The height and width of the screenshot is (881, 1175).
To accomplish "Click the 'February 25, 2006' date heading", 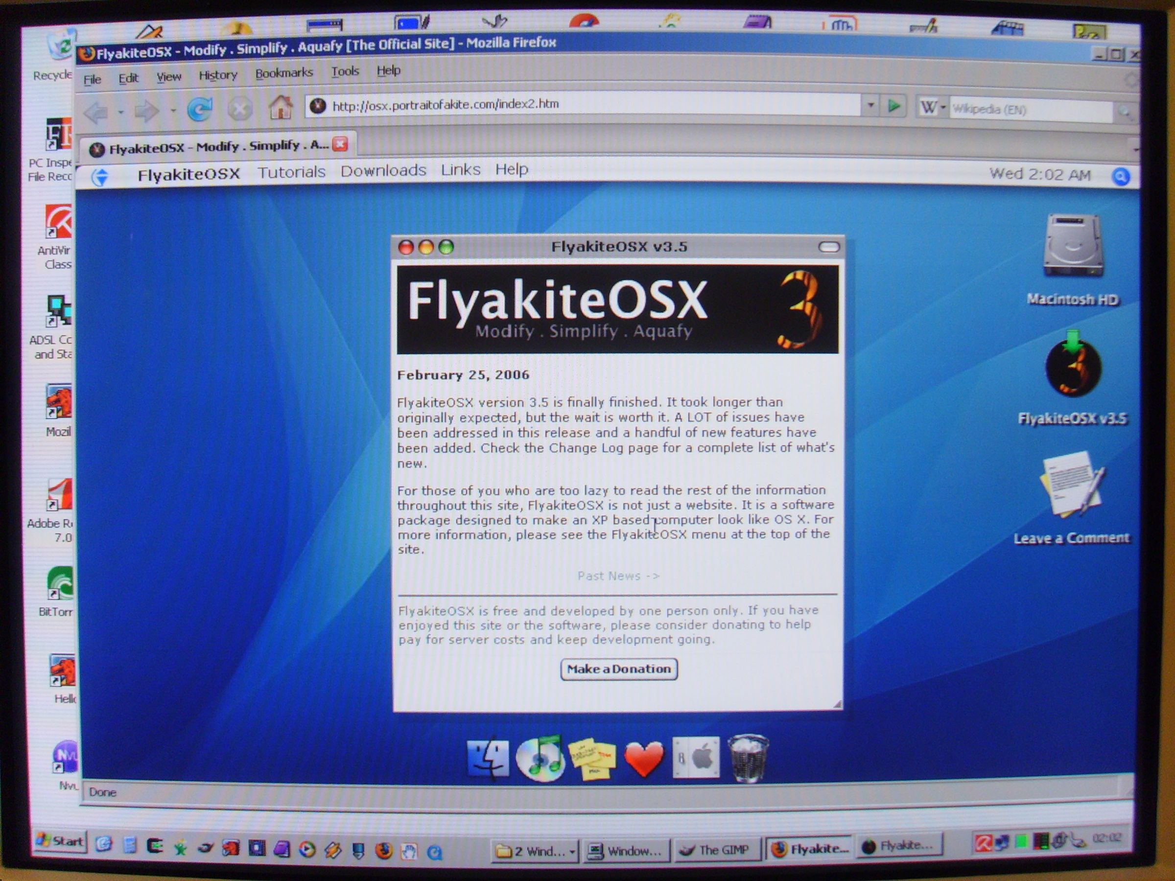I will 463,375.
